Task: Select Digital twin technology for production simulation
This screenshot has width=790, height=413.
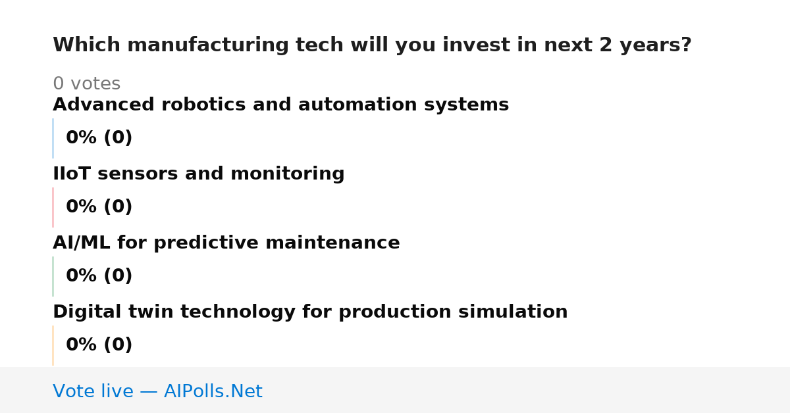Action: point(310,312)
